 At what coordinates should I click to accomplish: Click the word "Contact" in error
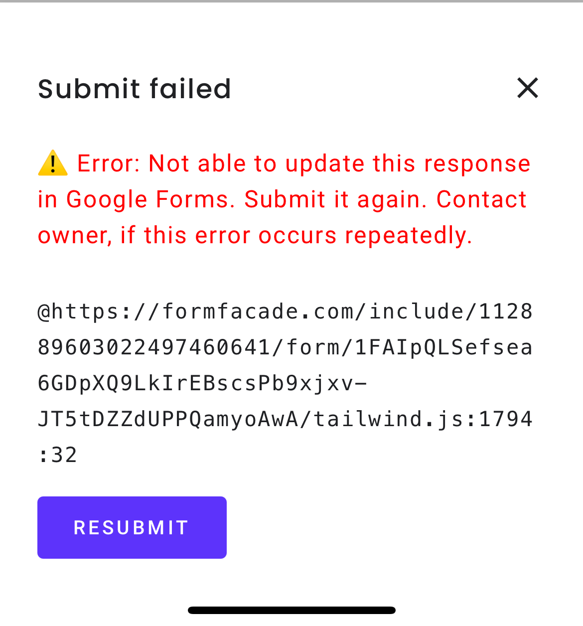click(481, 199)
